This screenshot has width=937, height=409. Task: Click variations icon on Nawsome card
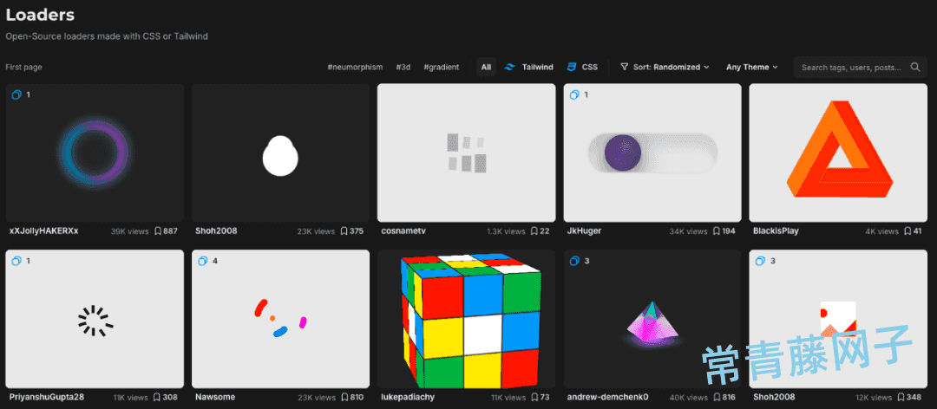click(202, 260)
